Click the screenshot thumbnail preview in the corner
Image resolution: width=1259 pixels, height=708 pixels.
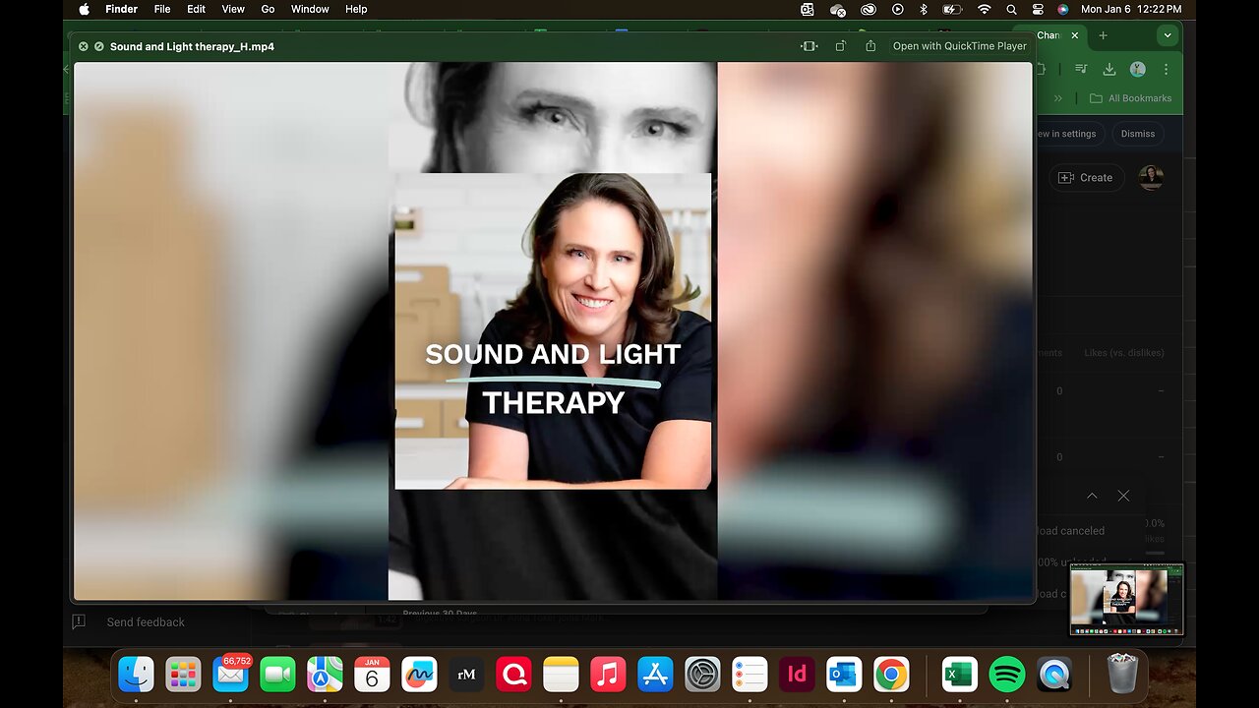click(x=1126, y=600)
